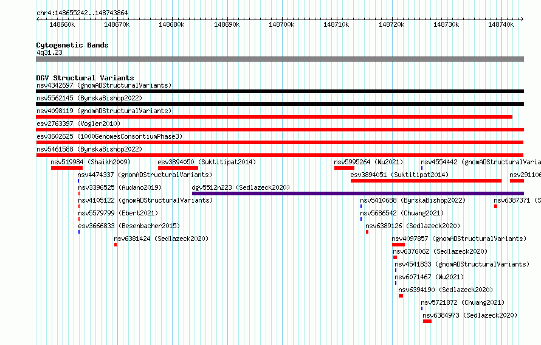Select the purple dgv5512n223 variant bar
The image size is (541, 345).
pos(358,193)
